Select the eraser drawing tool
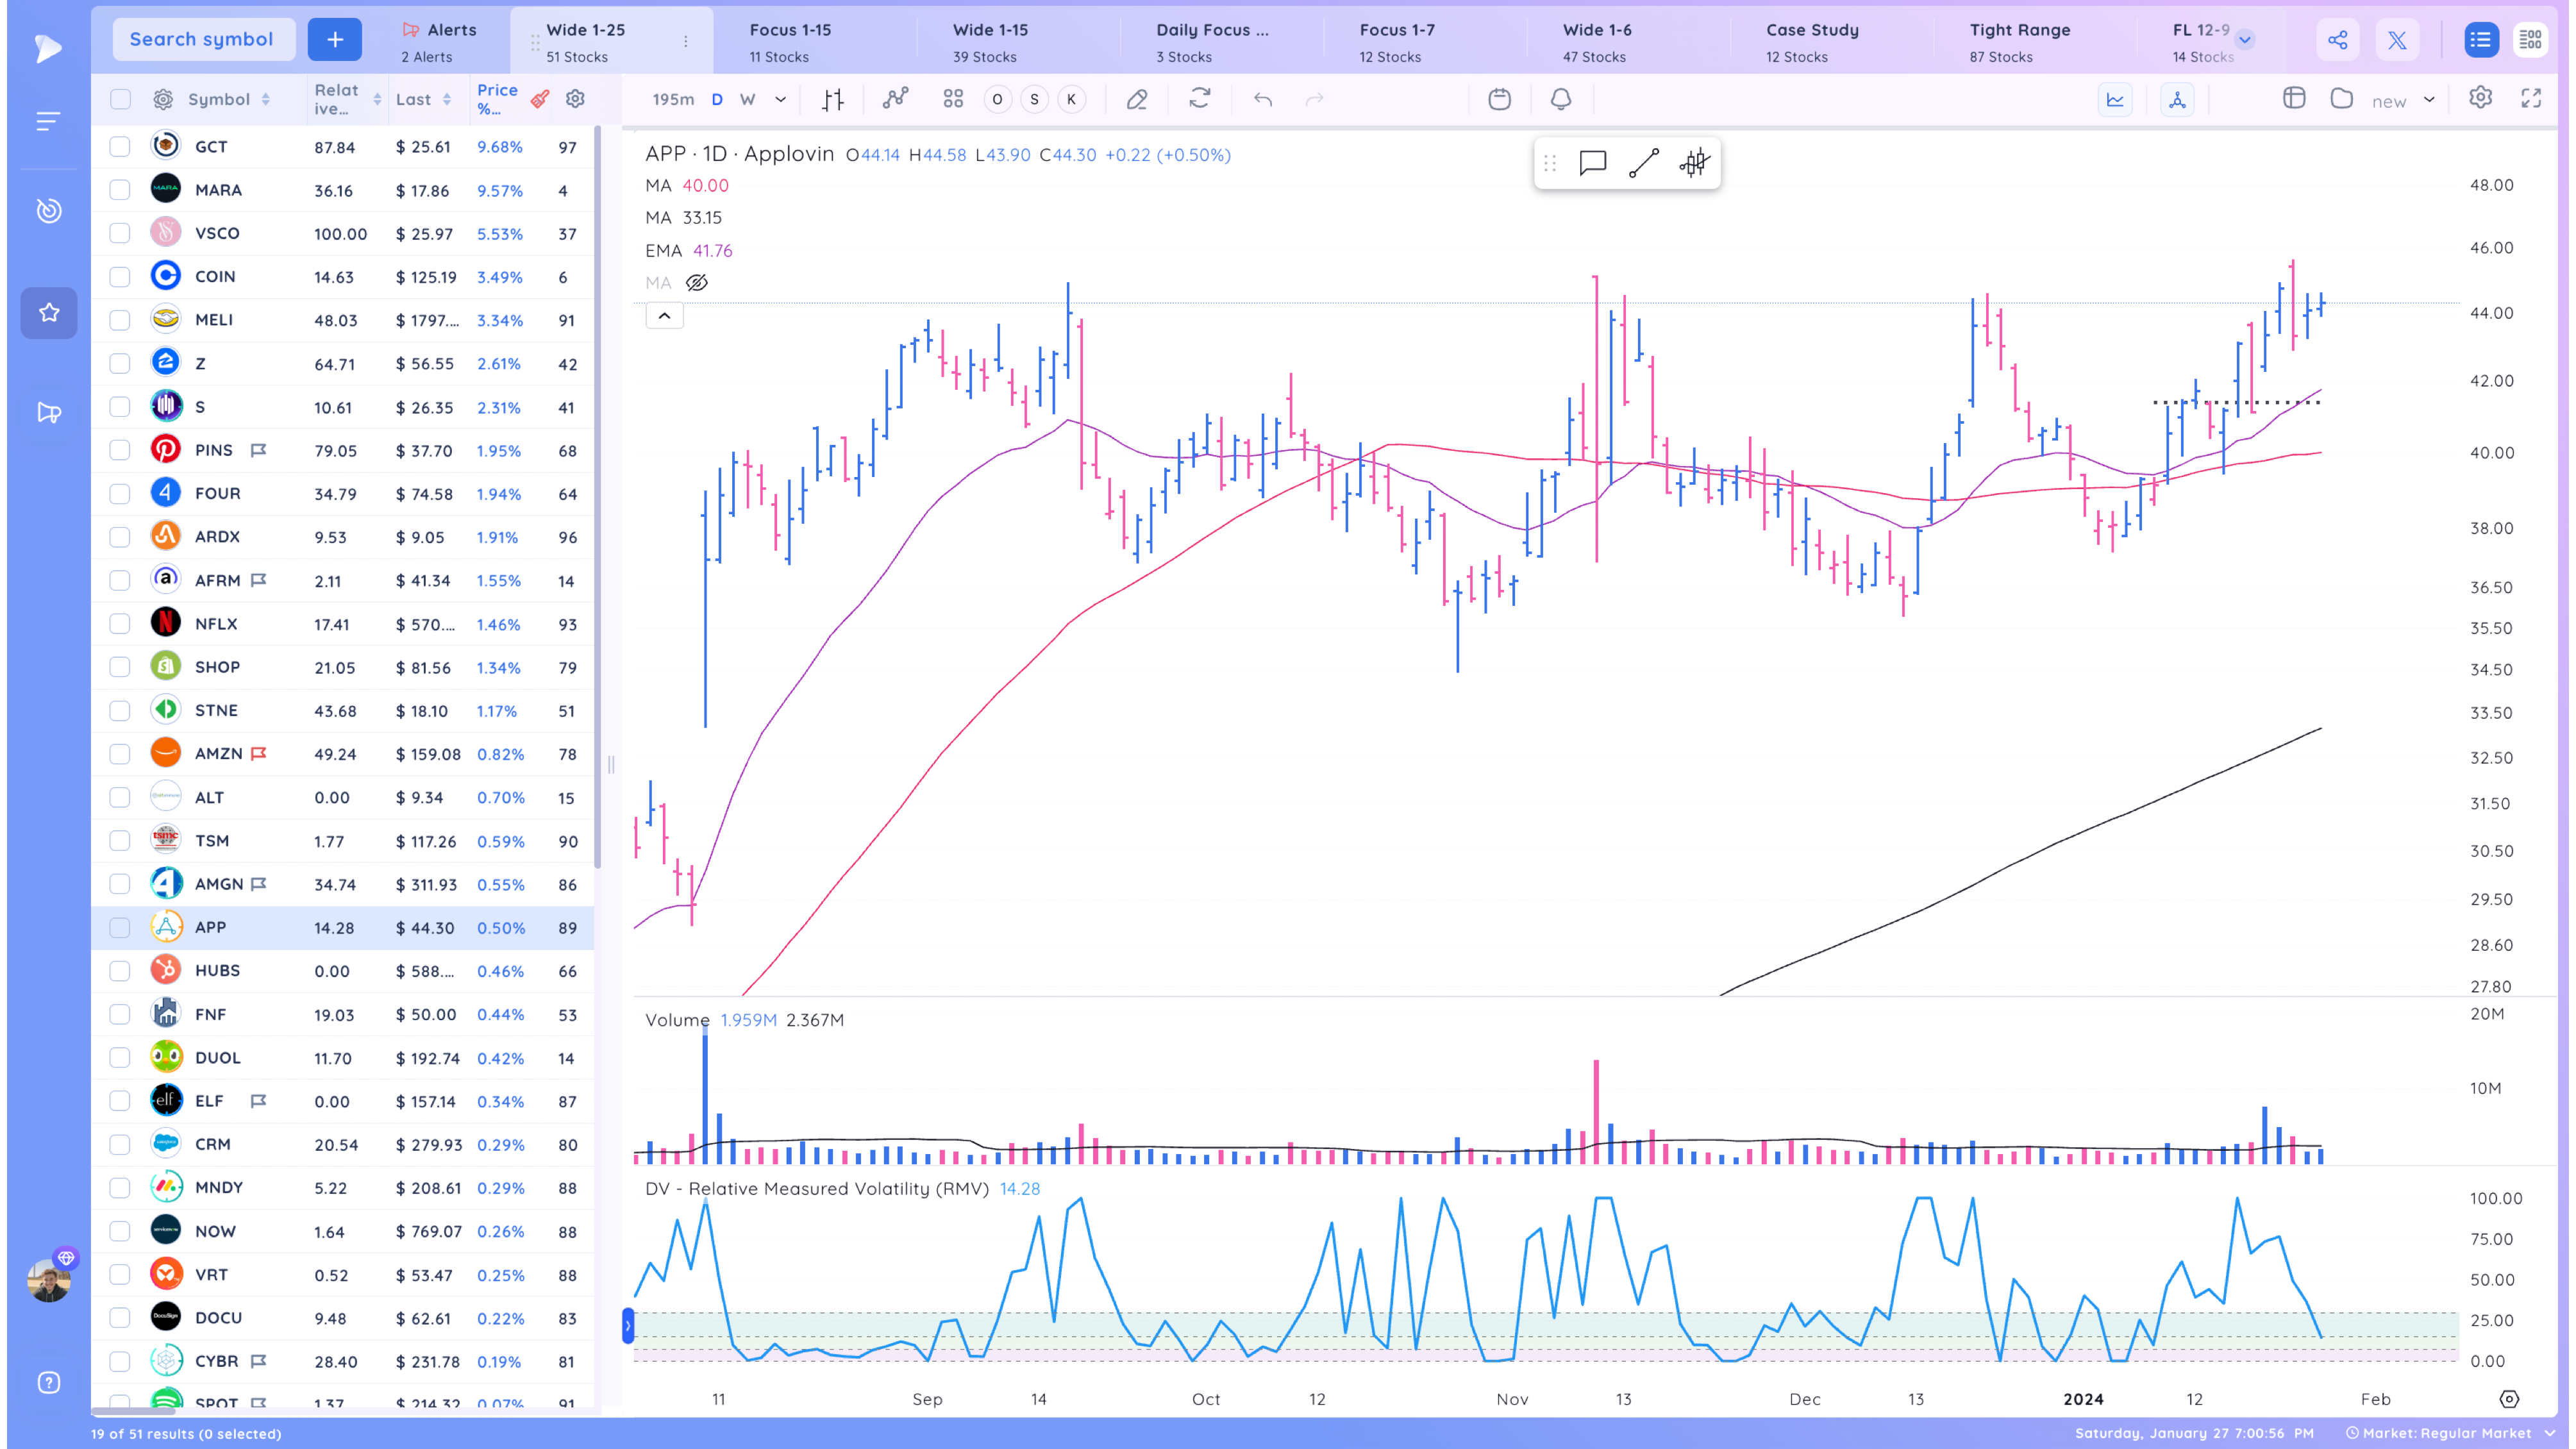Image resolution: width=2576 pixels, height=1449 pixels. pyautogui.click(x=1137, y=99)
